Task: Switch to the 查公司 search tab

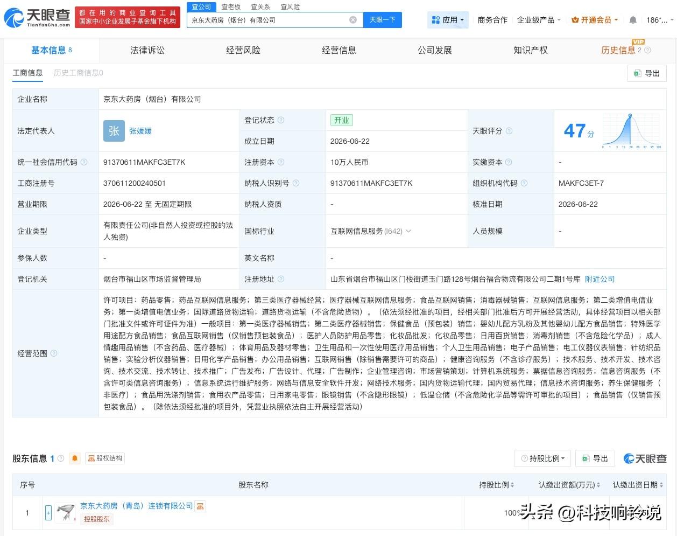Action: click(202, 6)
